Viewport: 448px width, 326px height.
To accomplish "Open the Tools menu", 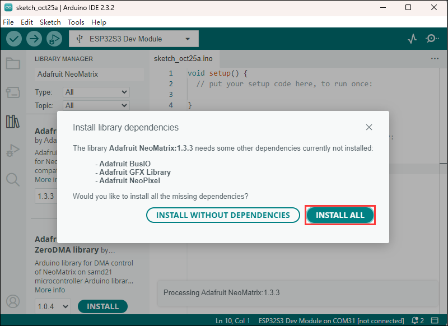I will coord(76,22).
